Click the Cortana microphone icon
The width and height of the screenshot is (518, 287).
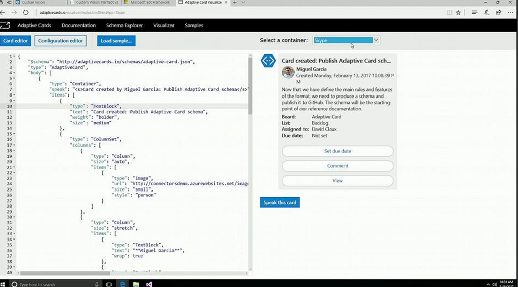pyautogui.click(x=97, y=284)
